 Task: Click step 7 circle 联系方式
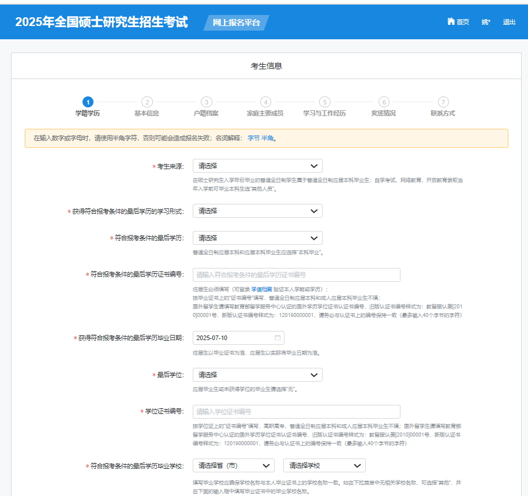[x=443, y=102]
